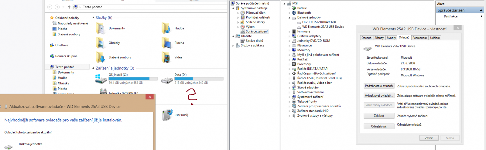Screen dimensions: 486x150
Task: Collapse the MSI root node
Action: click(285, 4)
